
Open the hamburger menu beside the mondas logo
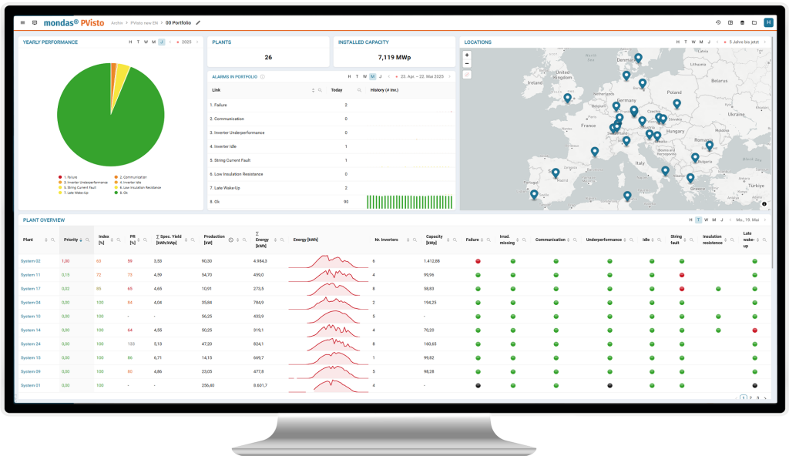click(x=23, y=23)
